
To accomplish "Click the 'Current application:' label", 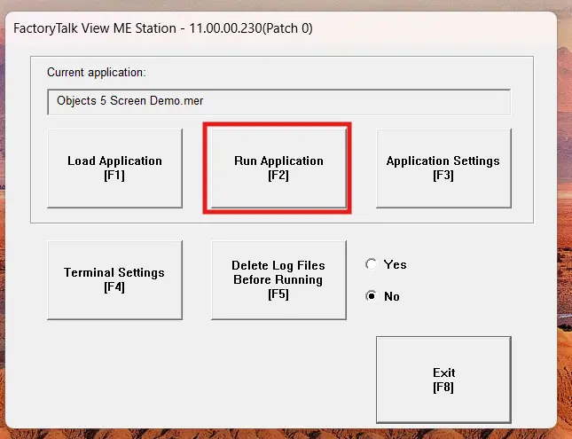I will [x=97, y=72].
